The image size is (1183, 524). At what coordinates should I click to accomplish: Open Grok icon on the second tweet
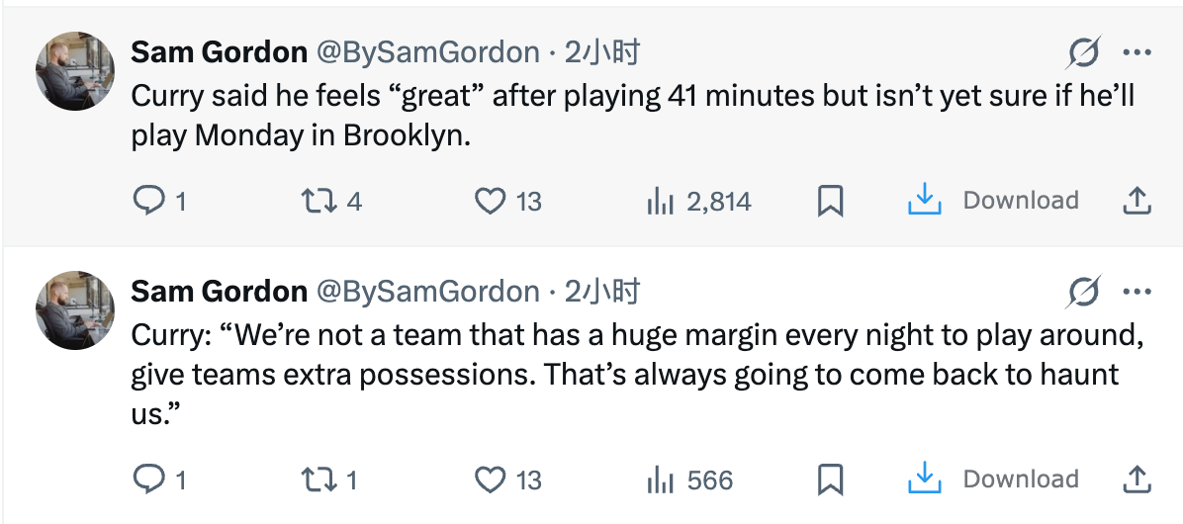[1085, 293]
